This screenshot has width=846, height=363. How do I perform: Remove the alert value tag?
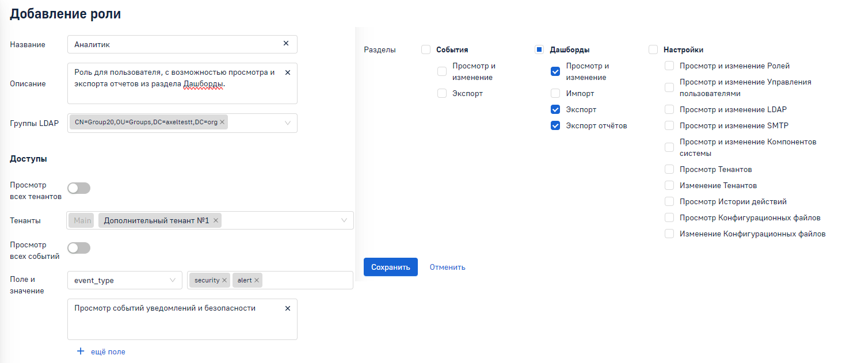(x=257, y=280)
